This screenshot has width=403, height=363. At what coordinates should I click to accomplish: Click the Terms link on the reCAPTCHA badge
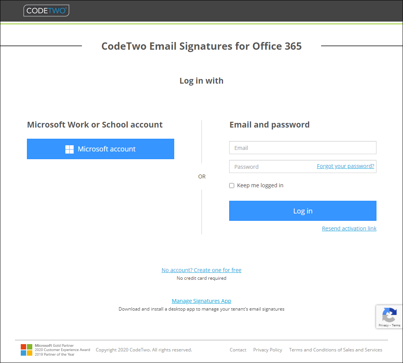[396, 325]
